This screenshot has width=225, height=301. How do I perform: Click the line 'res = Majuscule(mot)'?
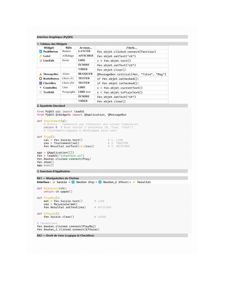click(60, 204)
